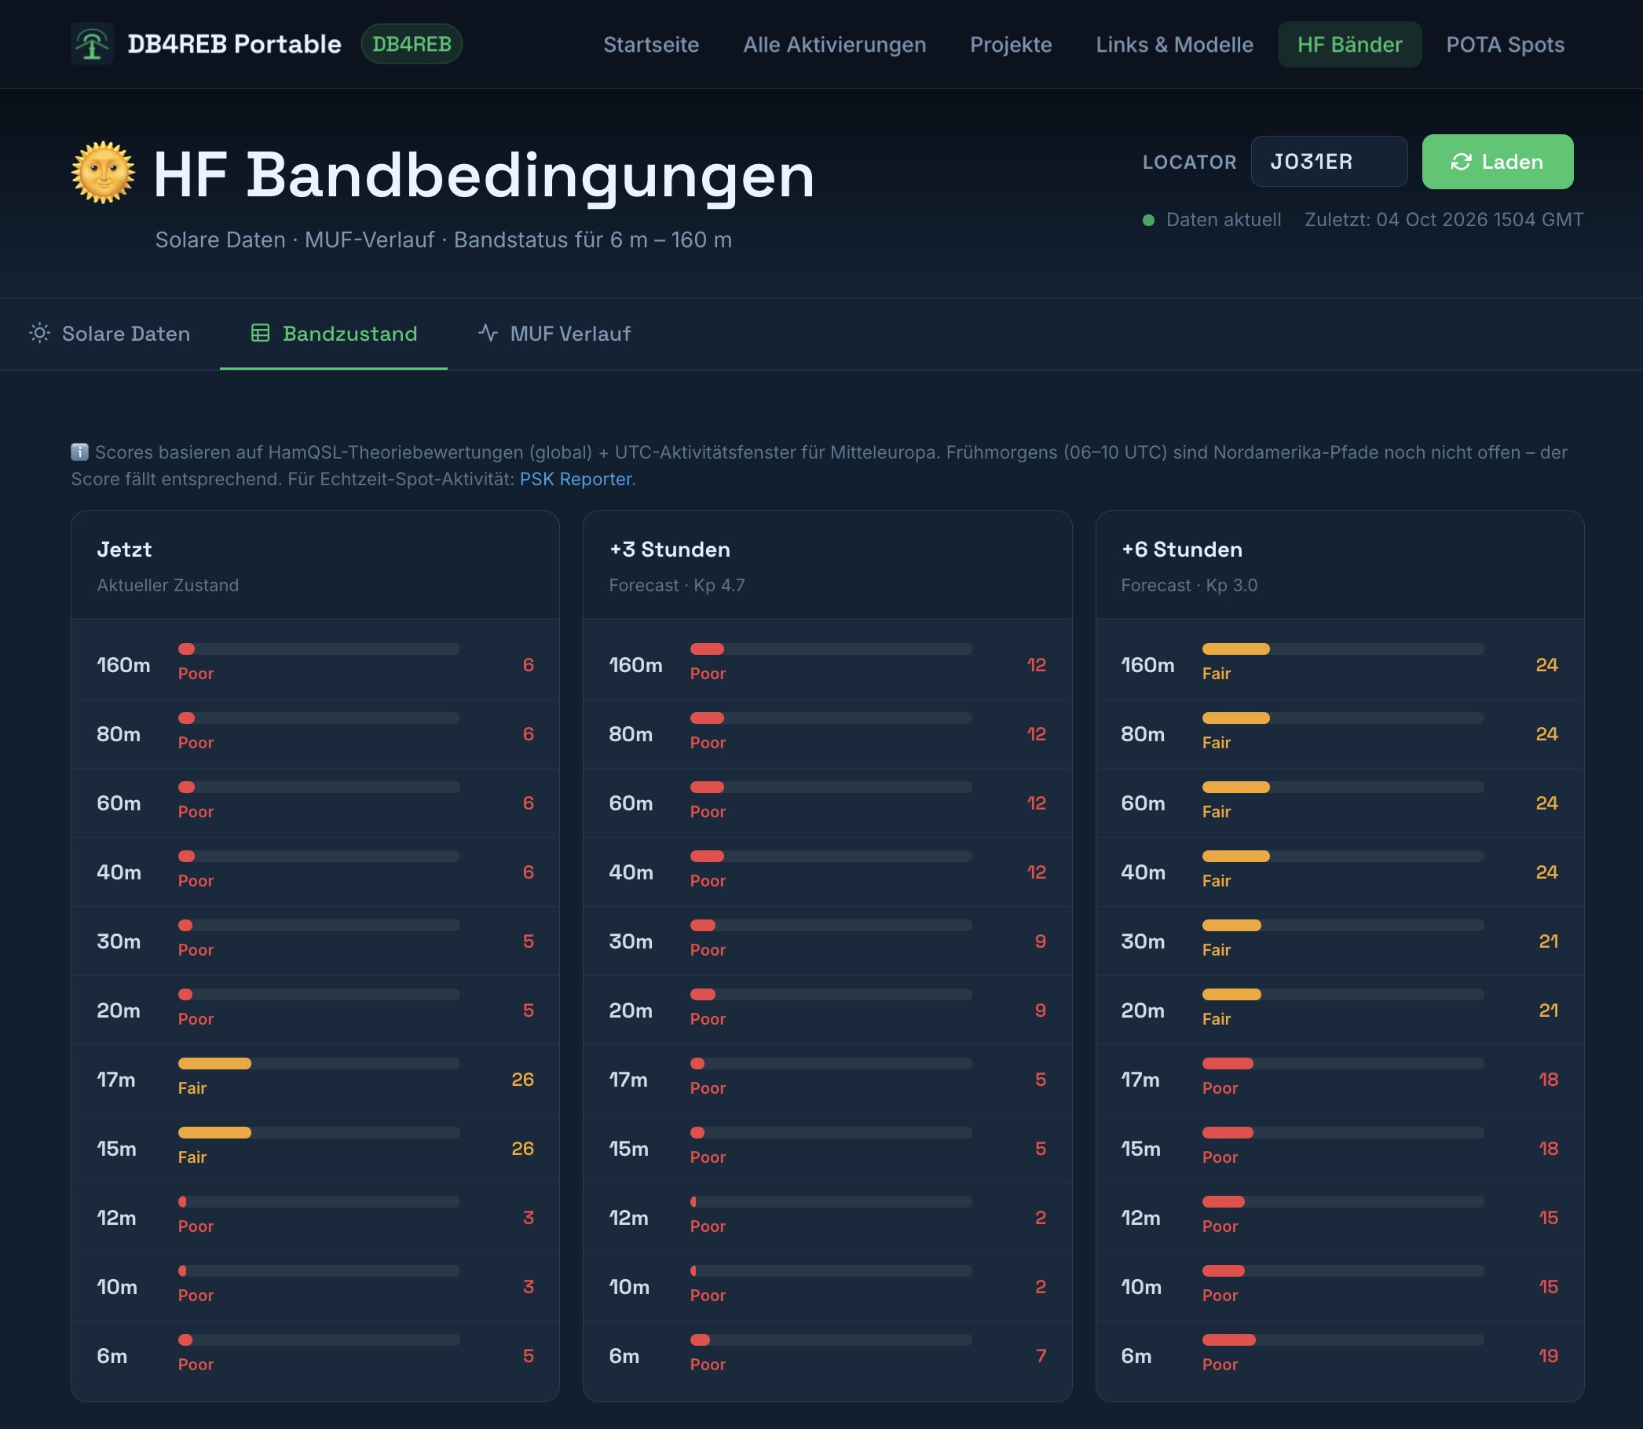
Task: Click score 7 in +3 Stunden 6m row
Action: [1041, 1357]
